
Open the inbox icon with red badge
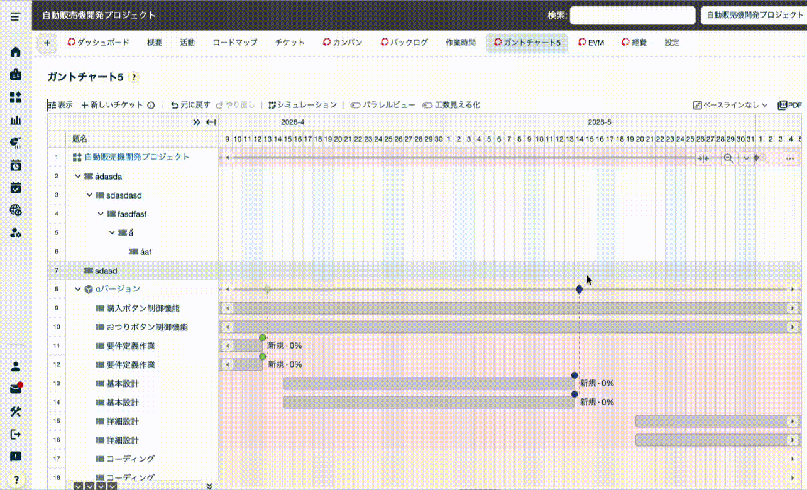click(x=16, y=389)
